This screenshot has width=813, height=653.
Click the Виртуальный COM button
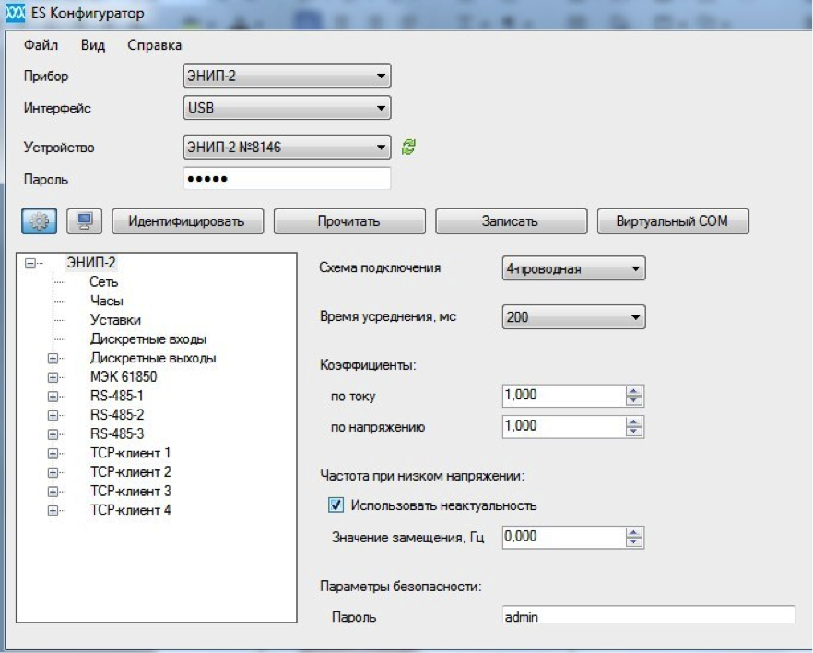coord(673,221)
